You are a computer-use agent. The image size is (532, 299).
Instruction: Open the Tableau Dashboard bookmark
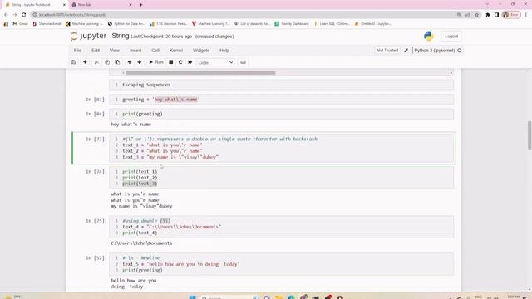pos(292,24)
